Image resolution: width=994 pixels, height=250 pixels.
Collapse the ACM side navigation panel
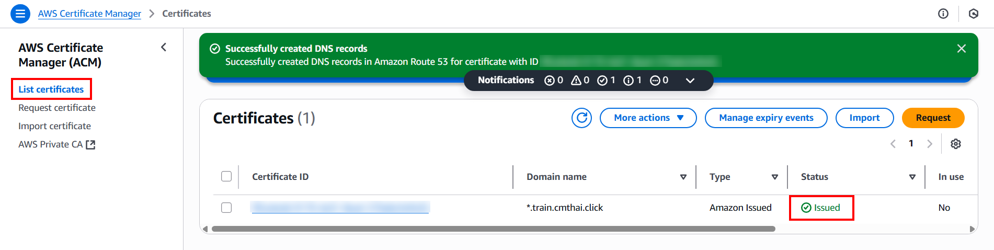pyautogui.click(x=164, y=47)
